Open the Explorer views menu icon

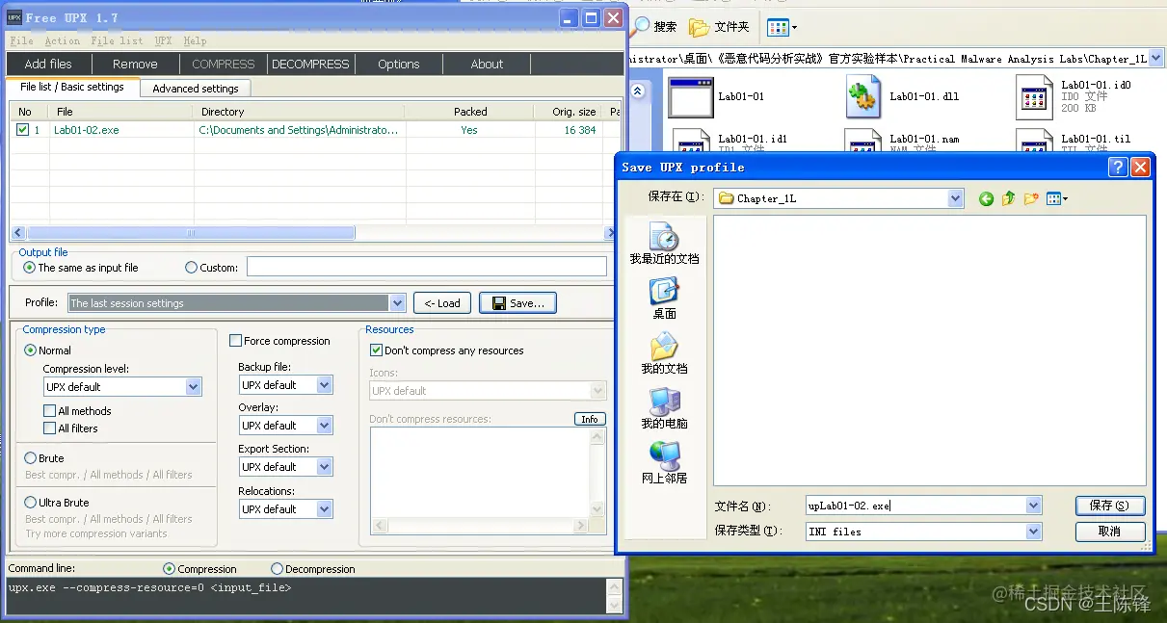(x=782, y=27)
